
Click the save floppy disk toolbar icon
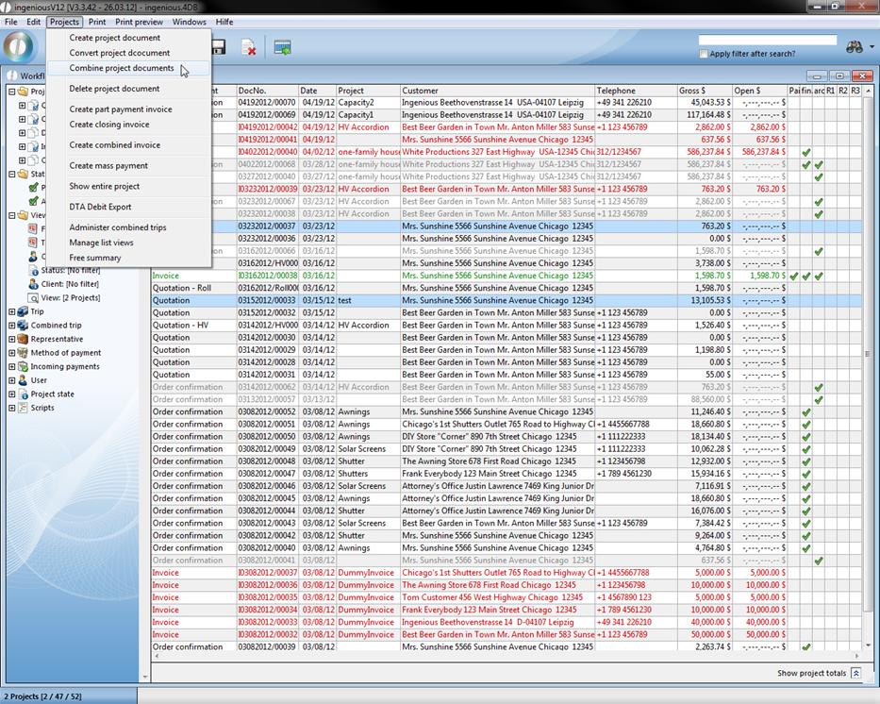pyautogui.click(x=218, y=47)
